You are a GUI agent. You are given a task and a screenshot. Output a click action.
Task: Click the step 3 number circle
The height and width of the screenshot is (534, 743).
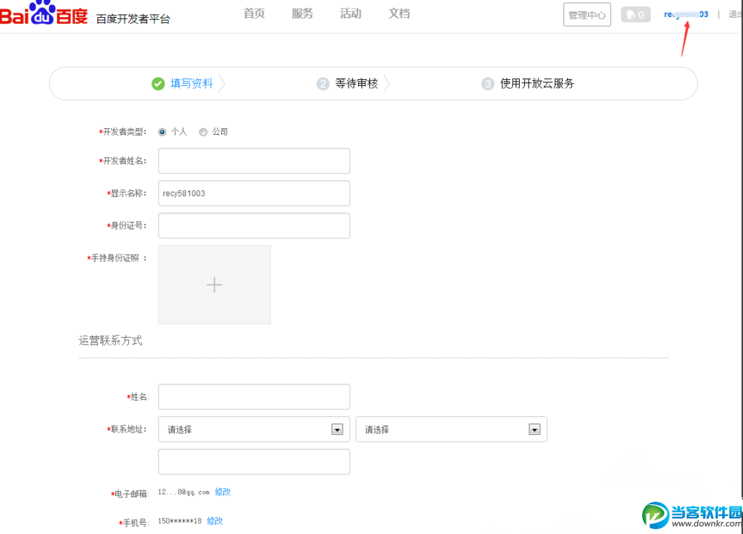[488, 84]
